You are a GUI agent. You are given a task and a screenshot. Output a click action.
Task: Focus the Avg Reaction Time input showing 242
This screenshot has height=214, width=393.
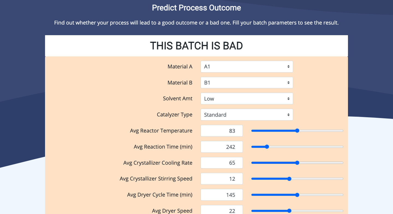(x=222, y=147)
